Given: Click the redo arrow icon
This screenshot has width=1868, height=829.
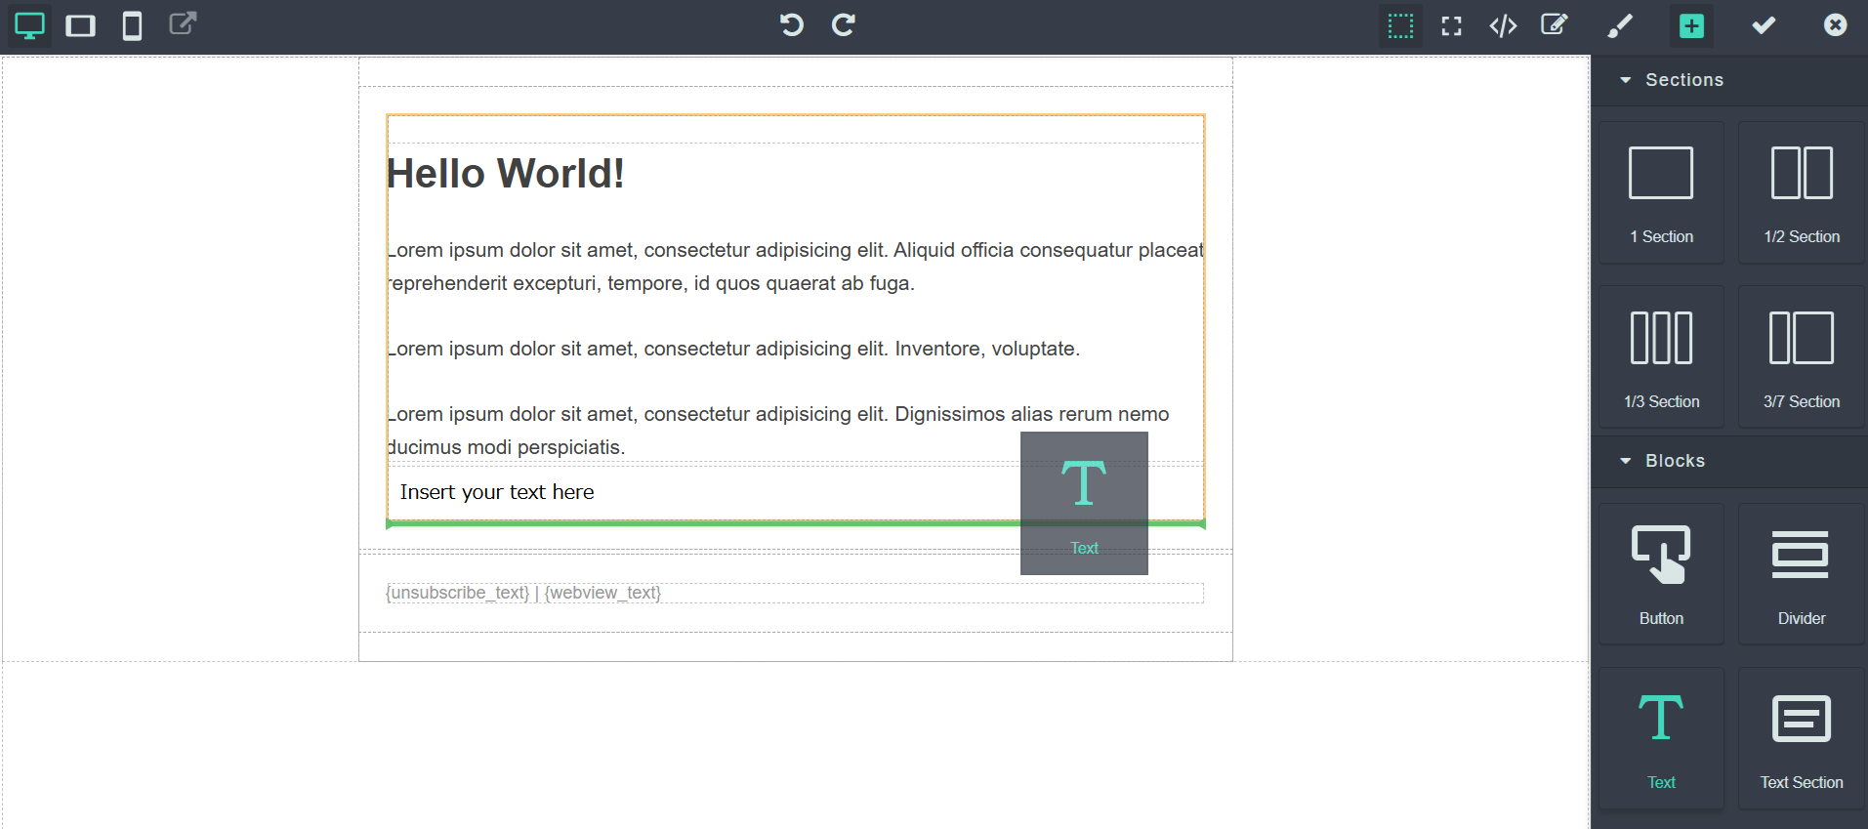Looking at the screenshot, I should pyautogui.click(x=844, y=25).
